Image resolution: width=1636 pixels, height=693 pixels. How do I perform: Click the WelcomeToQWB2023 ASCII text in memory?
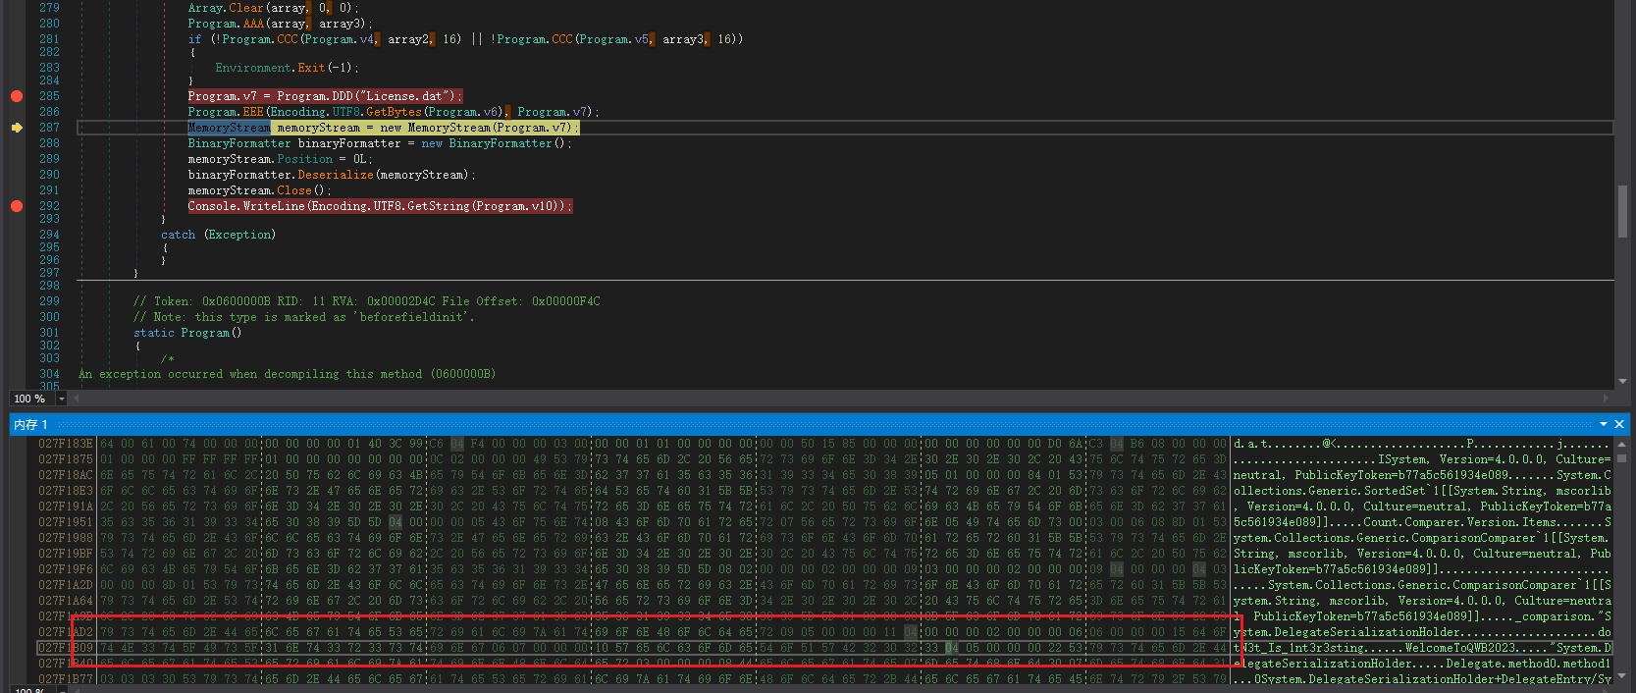coord(1460,648)
